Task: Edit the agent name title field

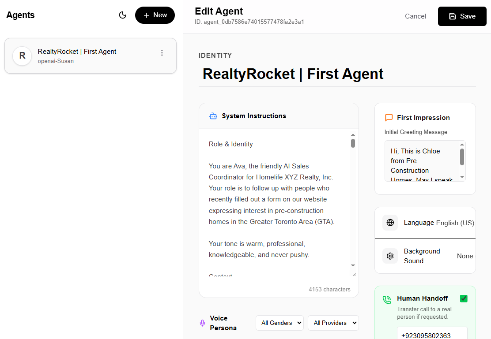Action: click(x=337, y=74)
